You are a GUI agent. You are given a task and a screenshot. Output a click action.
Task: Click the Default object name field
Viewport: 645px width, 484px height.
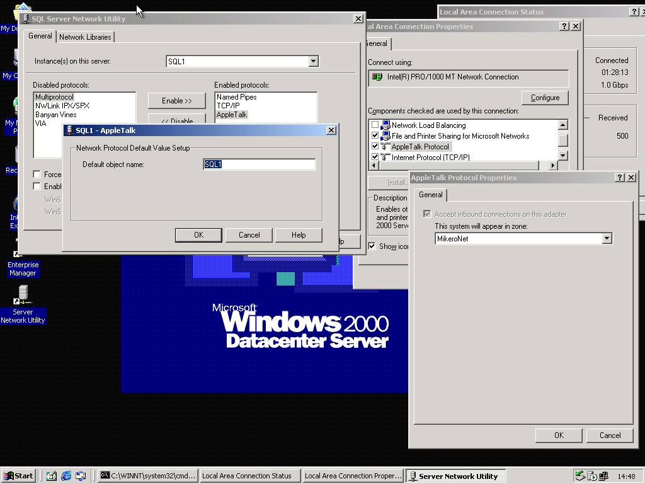(x=260, y=164)
